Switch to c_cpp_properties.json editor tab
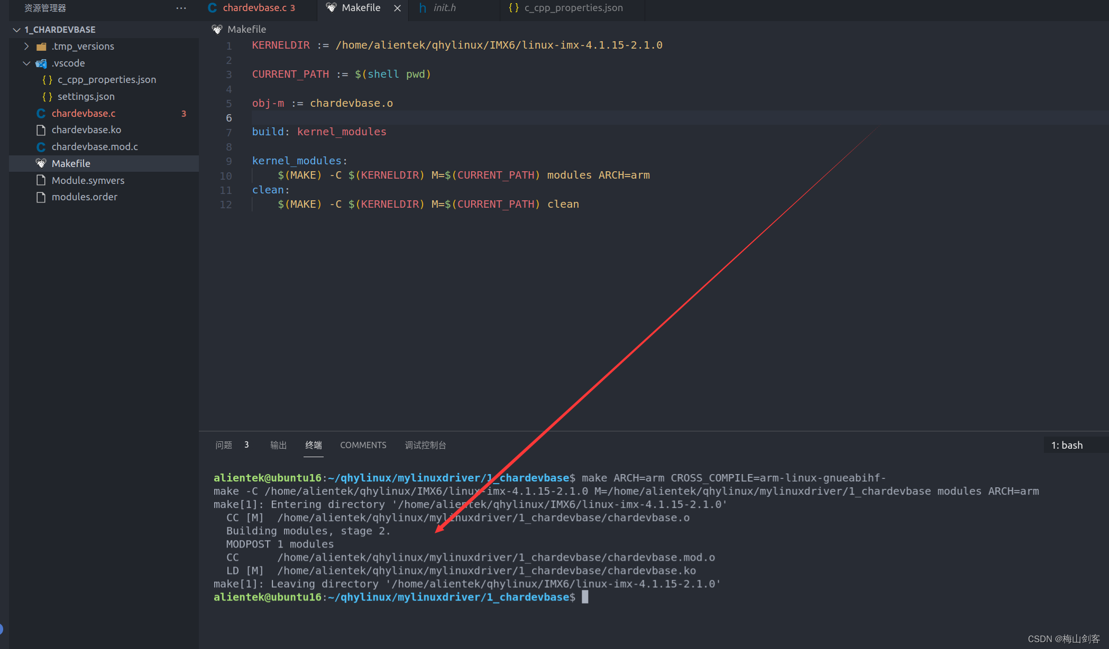 pos(573,8)
